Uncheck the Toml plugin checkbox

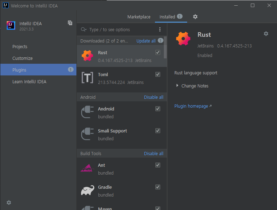[158, 74]
